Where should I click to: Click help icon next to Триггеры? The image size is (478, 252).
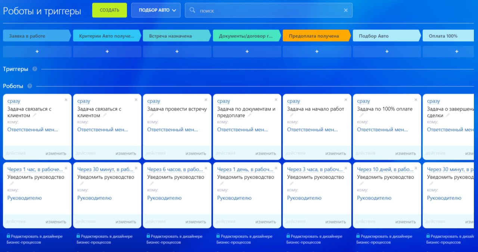(35, 69)
